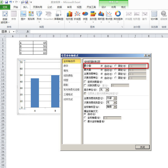
Task: Open the File (文件) menu button
Action: pos(5,7)
